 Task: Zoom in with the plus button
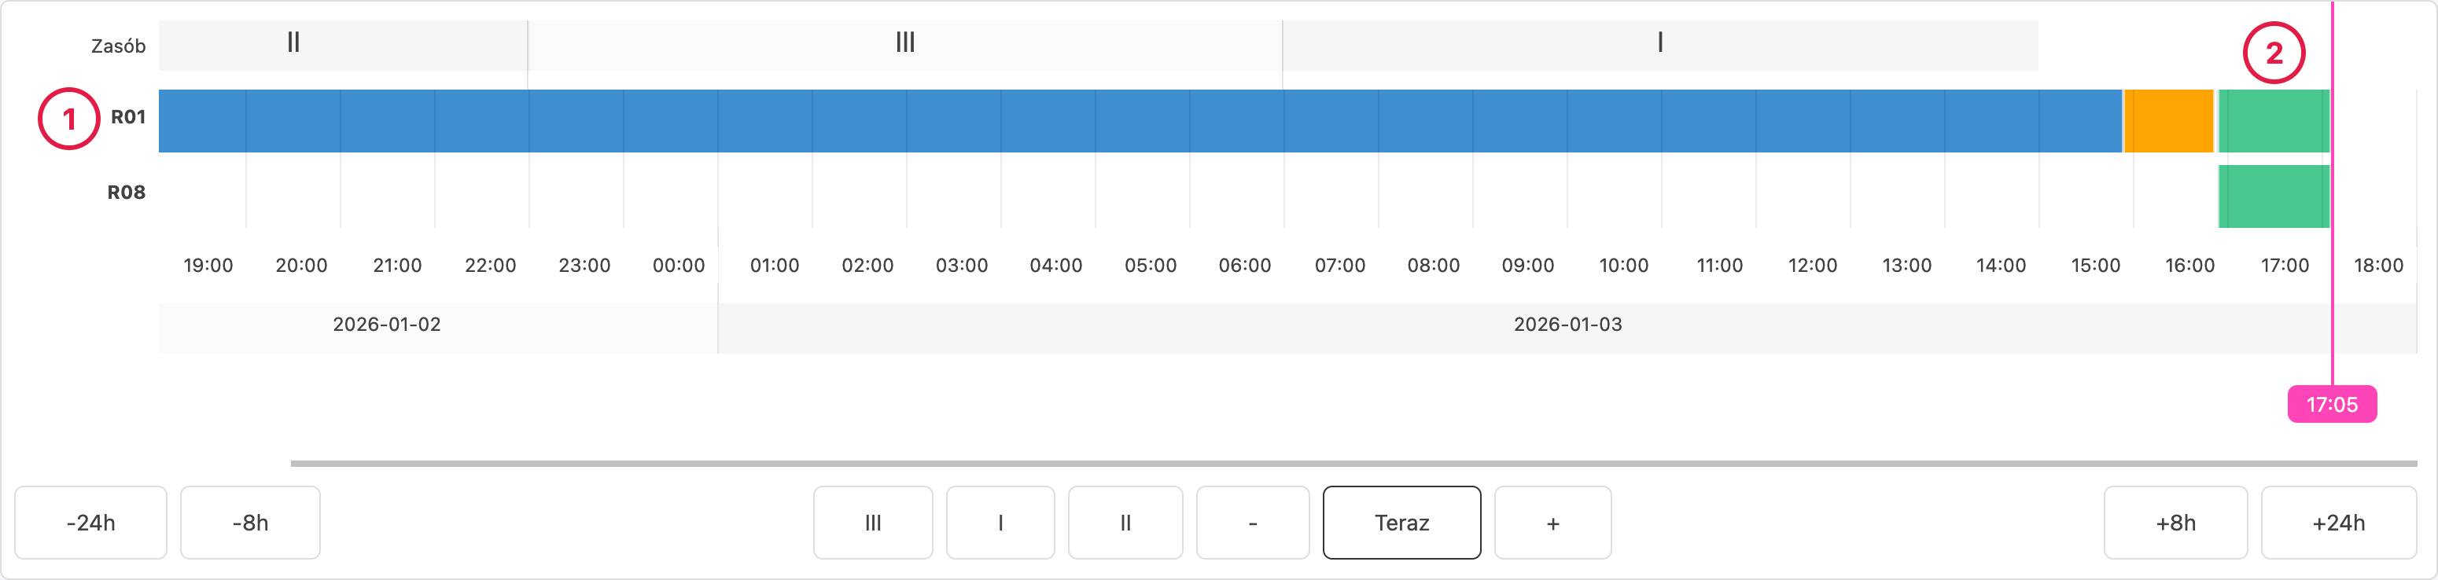coord(1552,523)
